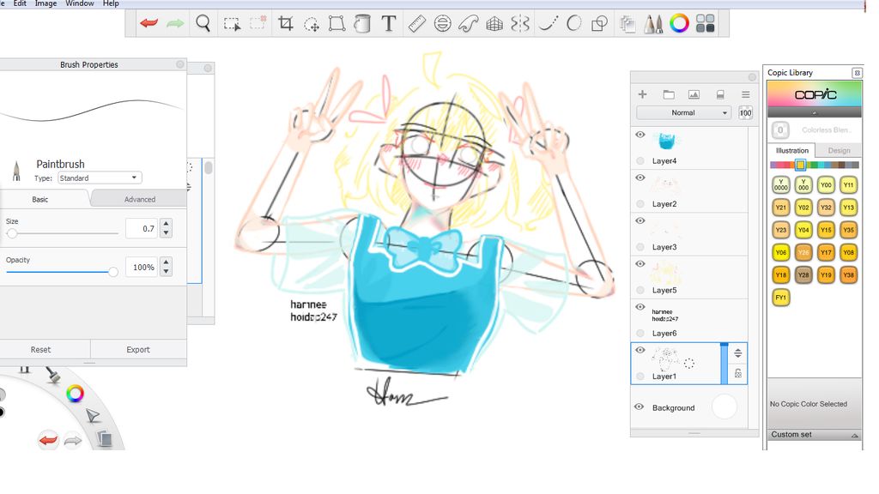Enable the Symmetry tool

click(x=520, y=23)
